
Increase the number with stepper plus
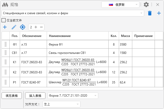point(36,27)
